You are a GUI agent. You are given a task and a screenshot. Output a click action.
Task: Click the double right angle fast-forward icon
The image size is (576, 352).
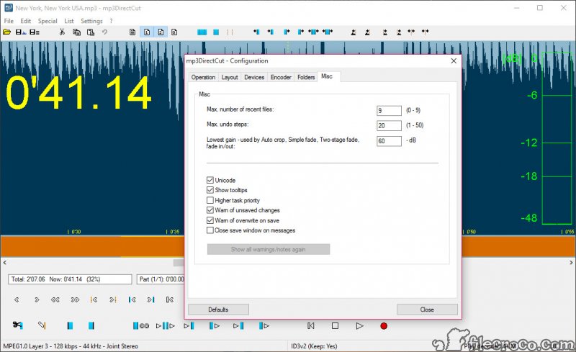tap(75, 300)
